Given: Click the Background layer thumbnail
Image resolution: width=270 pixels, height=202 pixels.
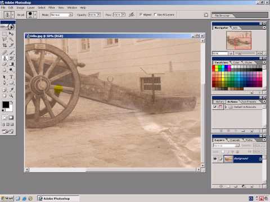Looking at the screenshot, I should pos(228,159).
